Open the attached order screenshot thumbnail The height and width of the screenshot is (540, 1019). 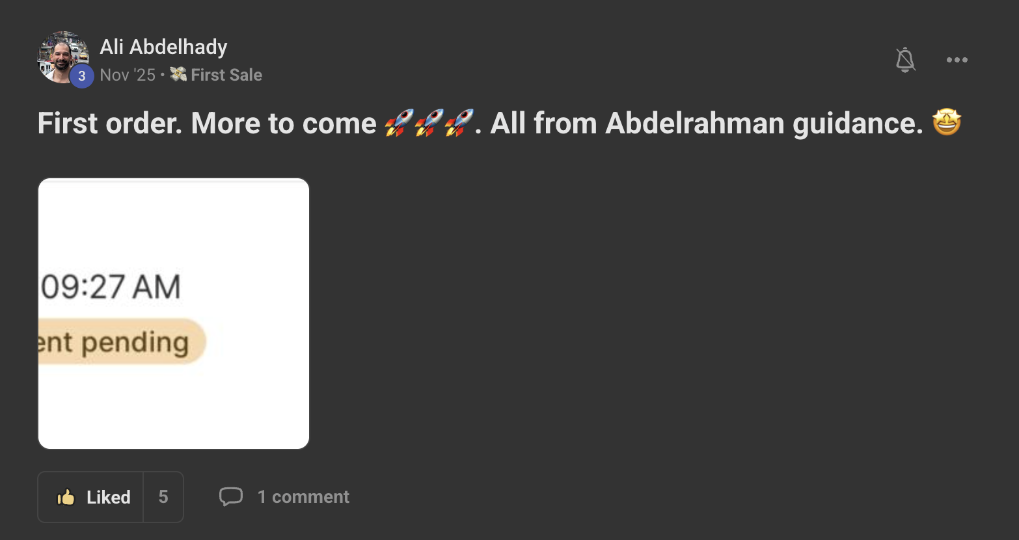(174, 314)
